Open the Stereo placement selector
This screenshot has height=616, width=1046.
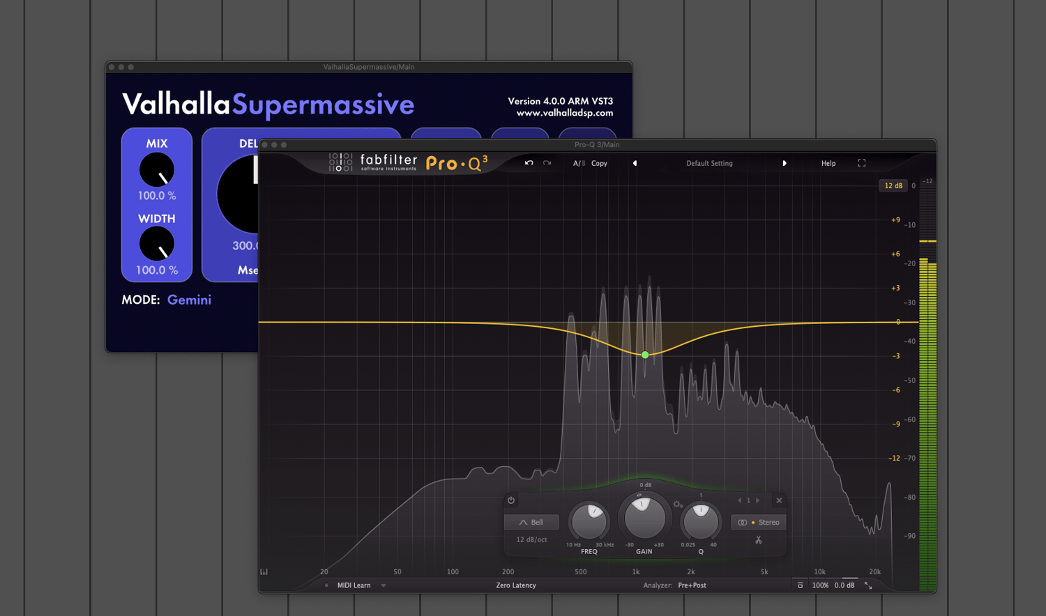click(759, 522)
